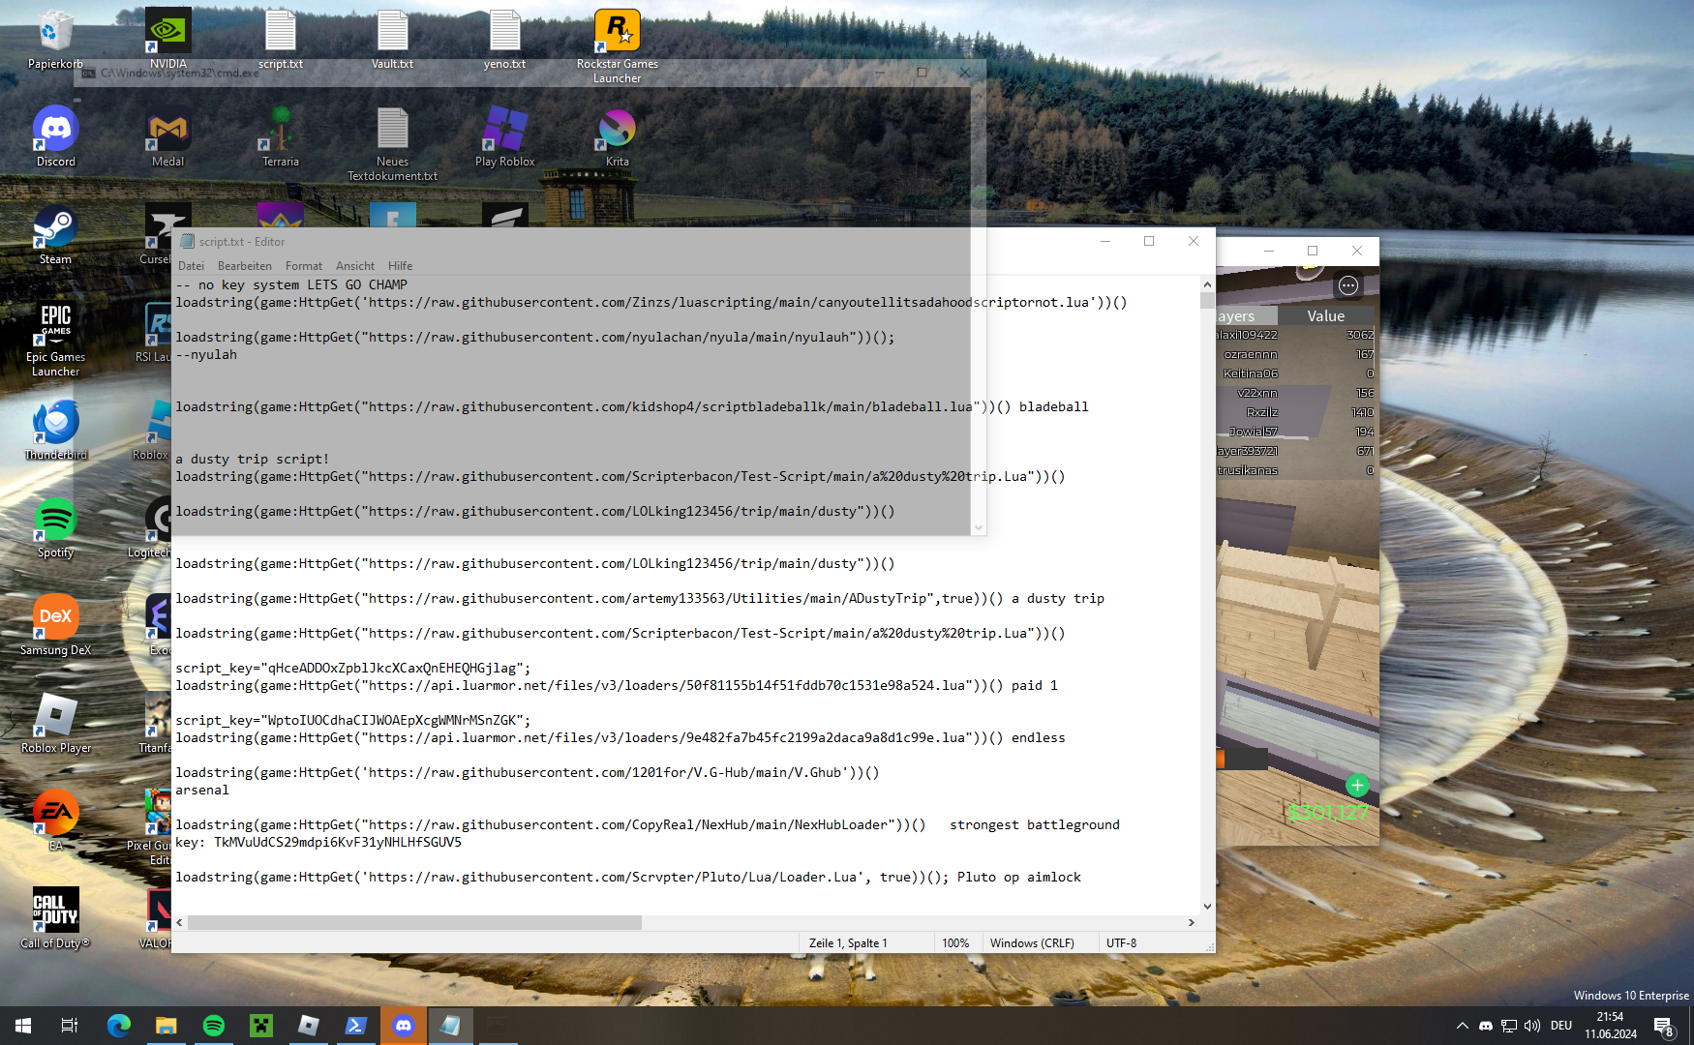
Task: Open the Steam desktop shortcut
Action: 55,234
